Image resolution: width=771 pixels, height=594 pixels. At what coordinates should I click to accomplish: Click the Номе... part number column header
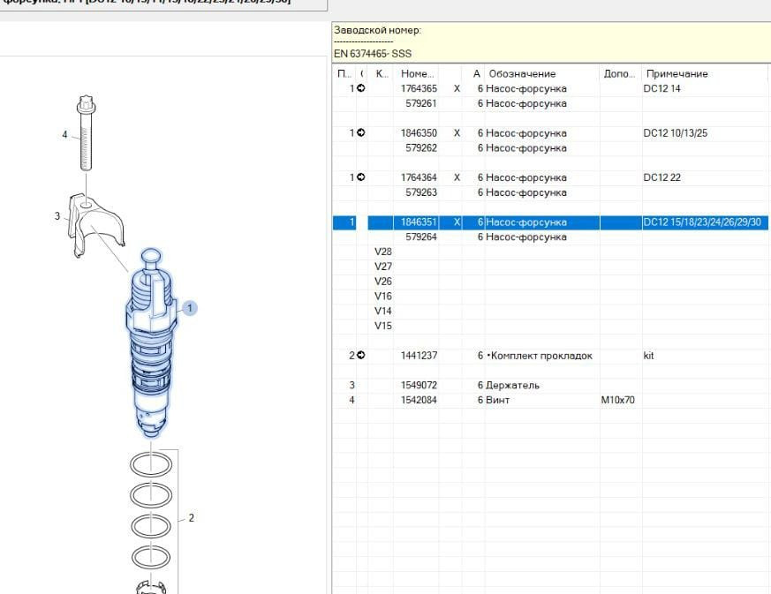point(416,74)
